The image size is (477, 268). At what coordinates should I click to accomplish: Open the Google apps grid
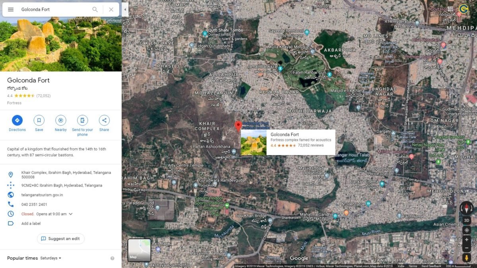[450, 9]
